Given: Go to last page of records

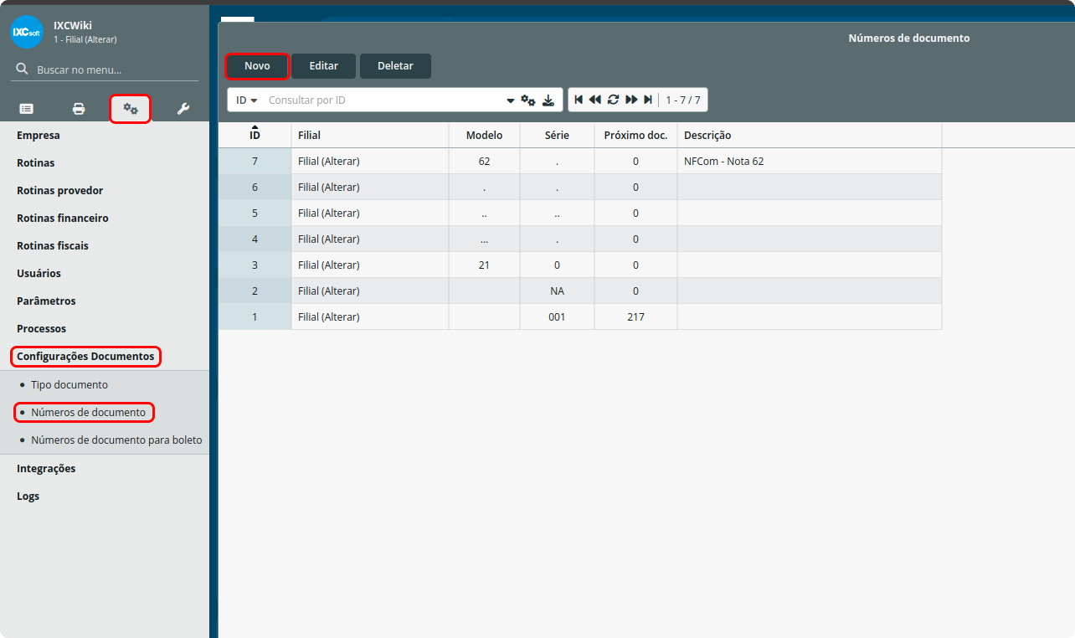Looking at the screenshot, I should click(647, 100).
